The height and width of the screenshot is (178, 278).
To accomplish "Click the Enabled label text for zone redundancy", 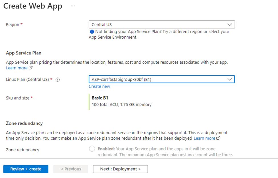I will click(106, 149).
